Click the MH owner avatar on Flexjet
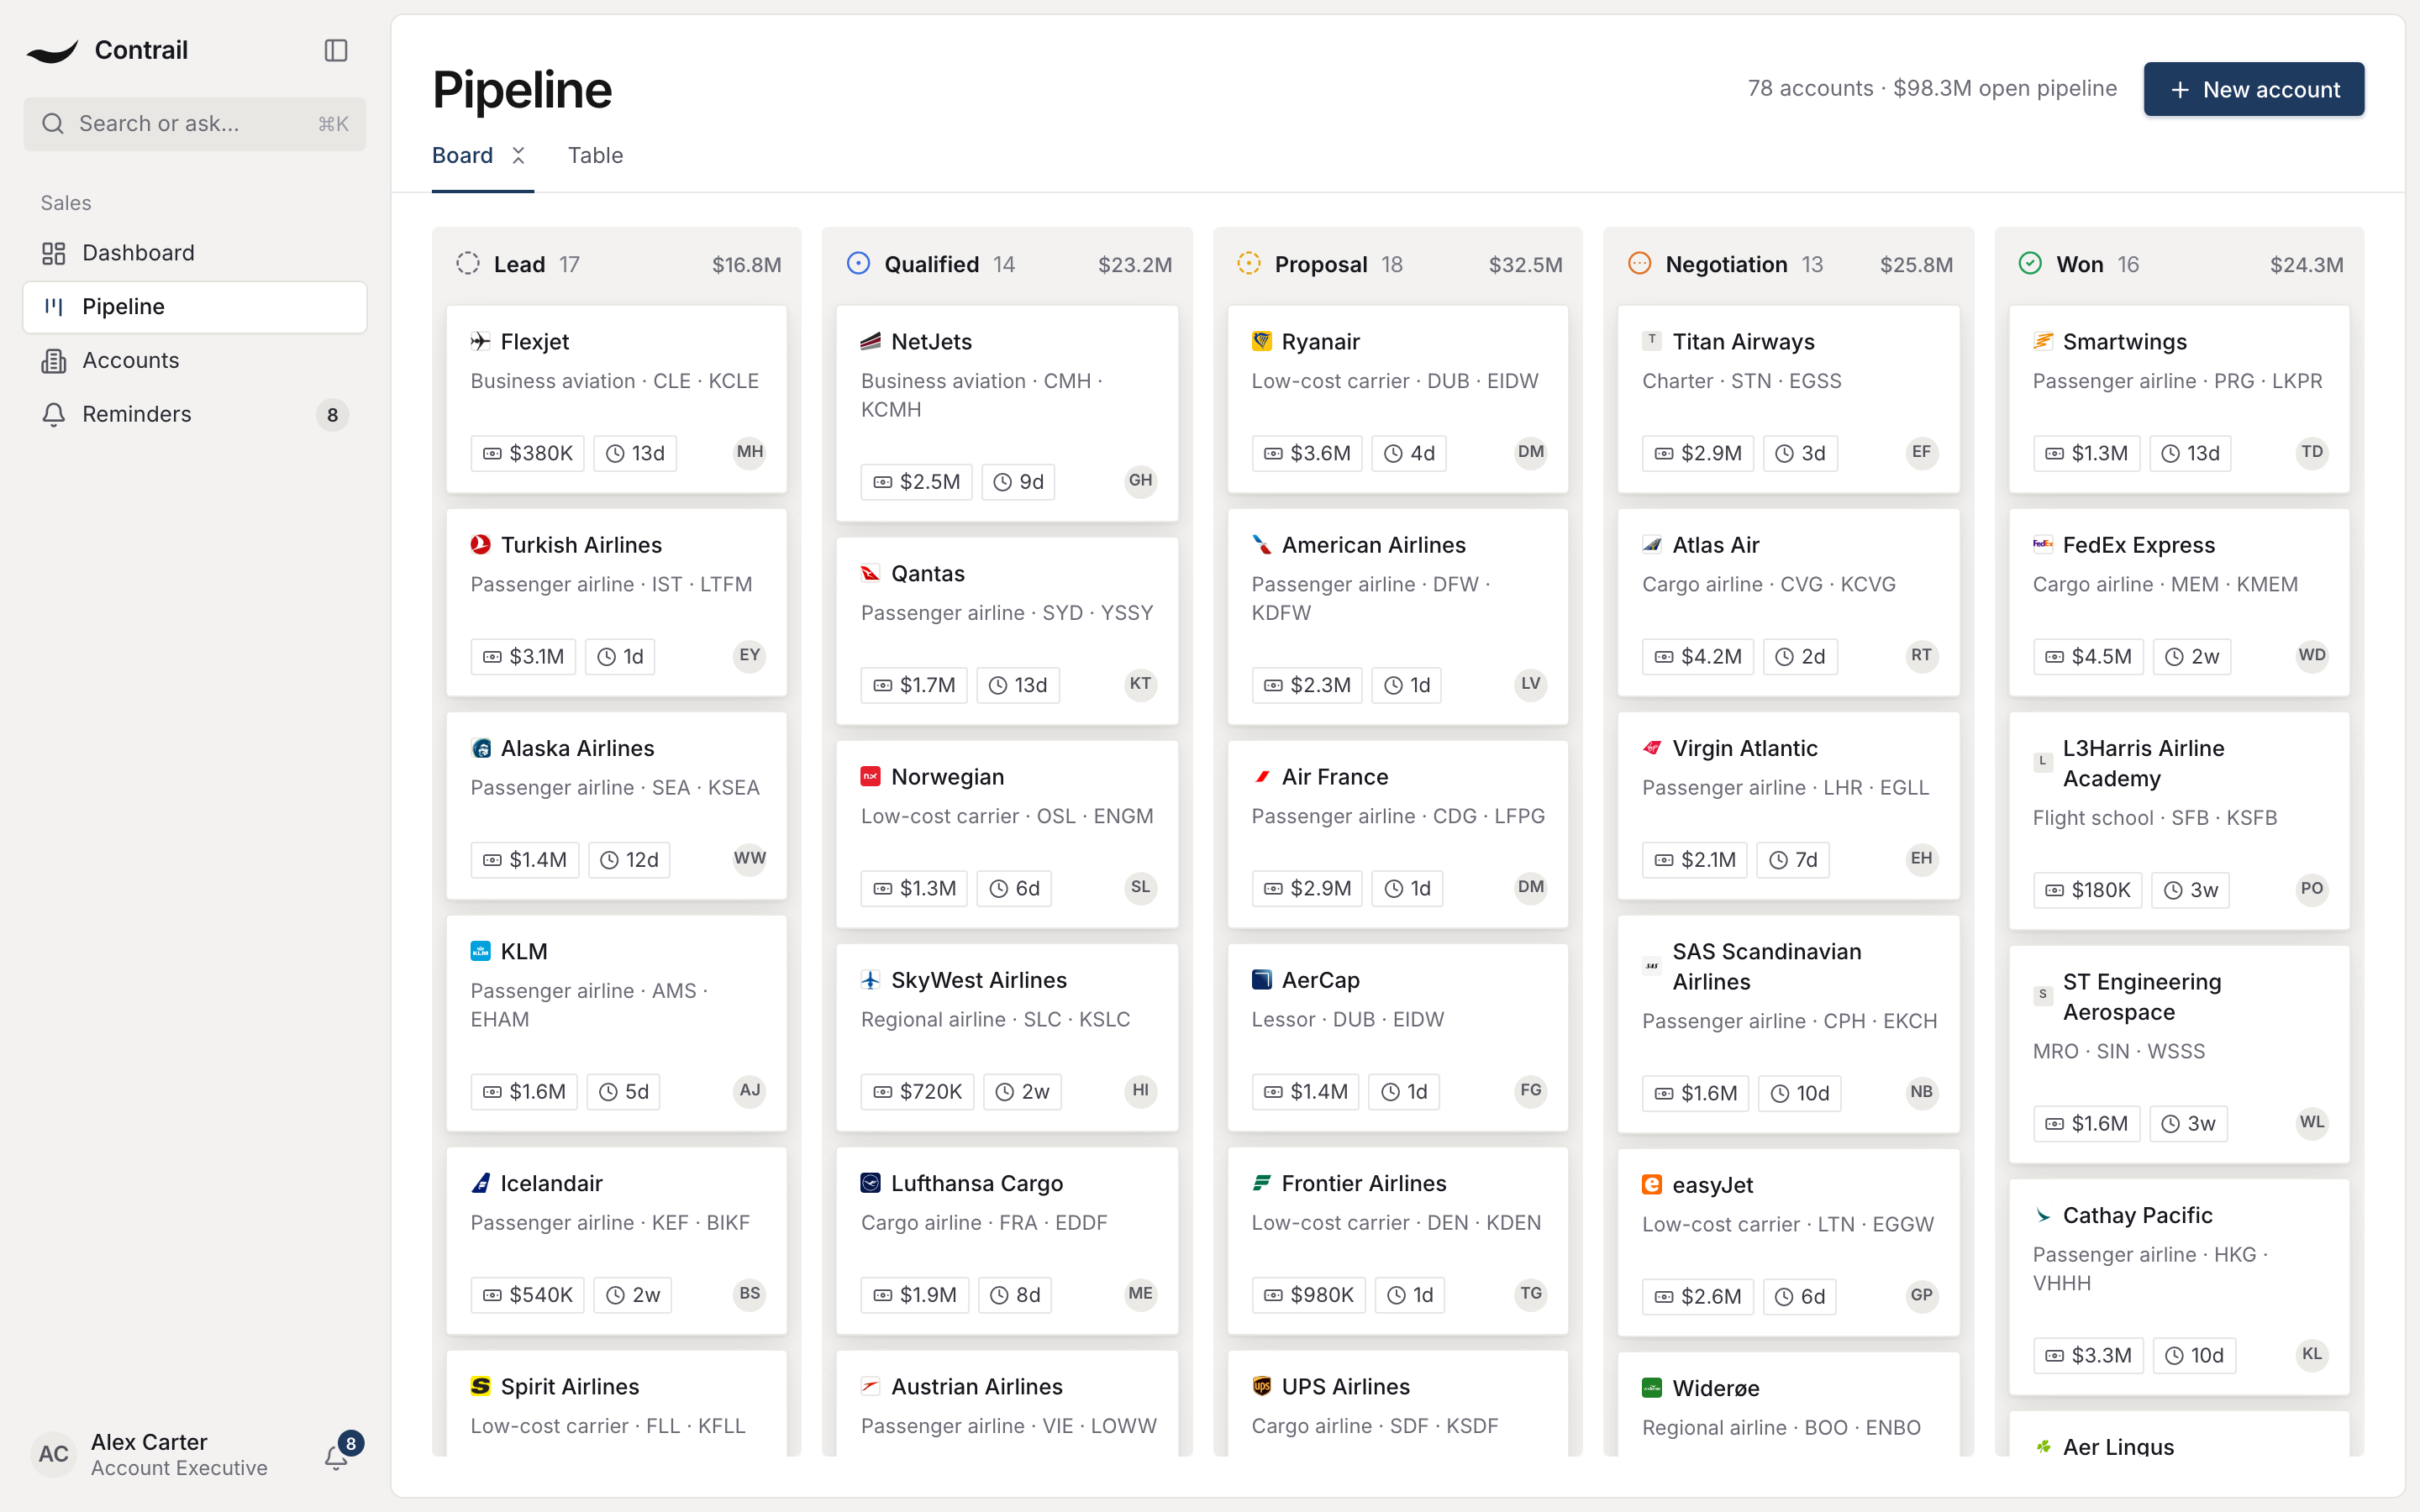Image resolution: width=2420 pixels, height=1512 pixels. (749, 452)
